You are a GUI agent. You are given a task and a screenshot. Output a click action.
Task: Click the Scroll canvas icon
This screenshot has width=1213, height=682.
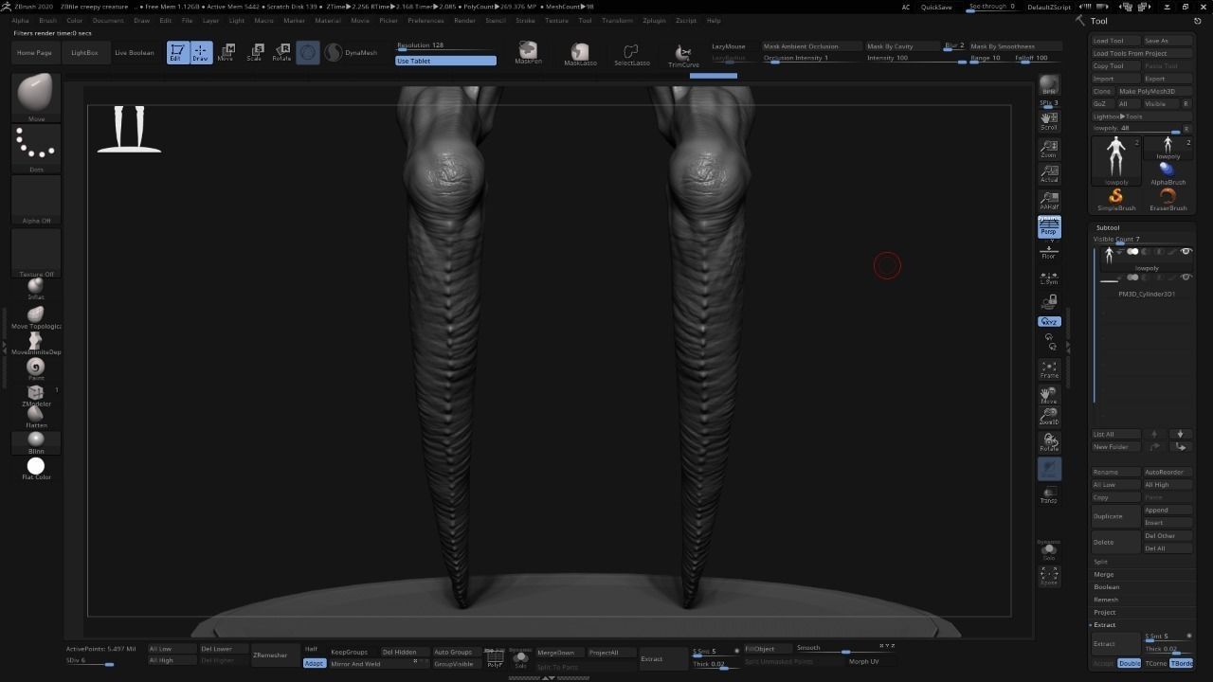(1049, 121)
